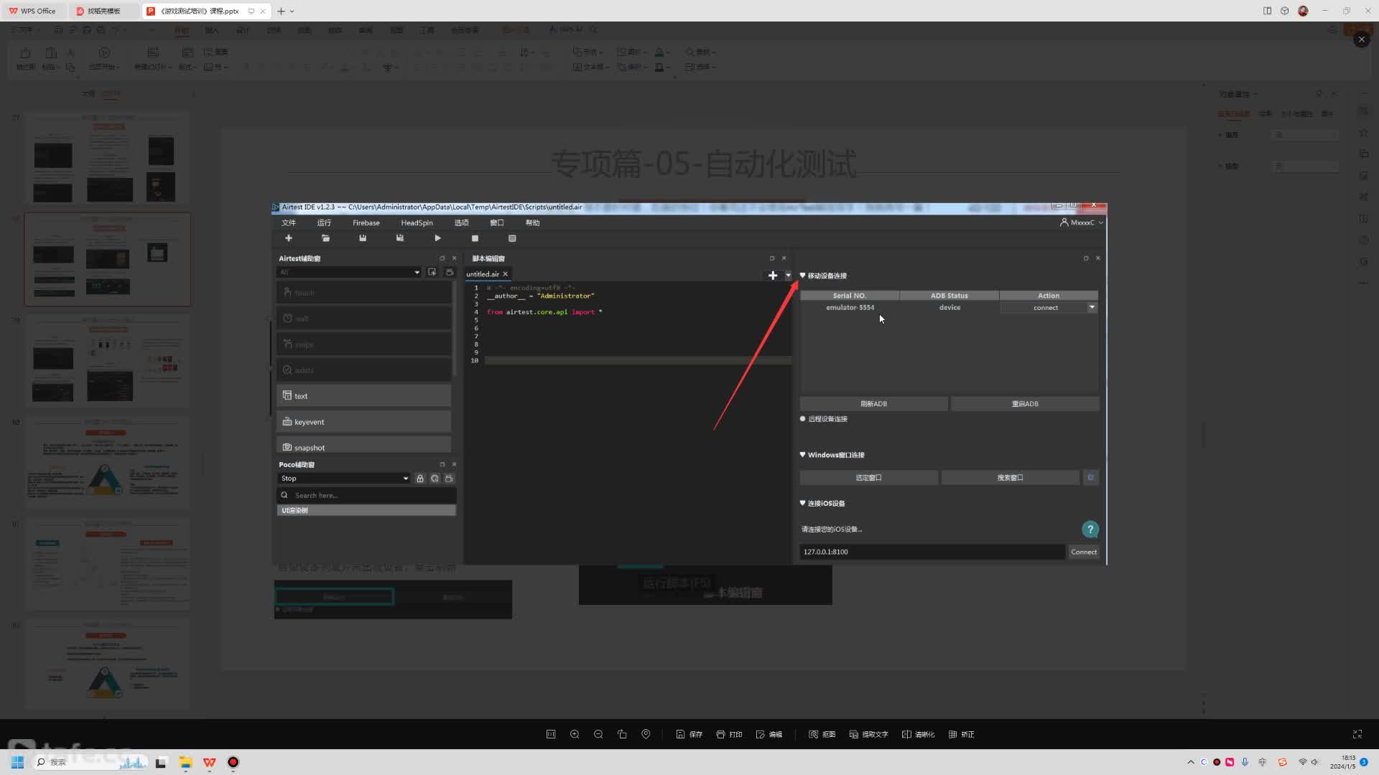The image size is (1379, 775).
Task: Open the taskbar clock showing 18:13
Action: click(1342, 762)
